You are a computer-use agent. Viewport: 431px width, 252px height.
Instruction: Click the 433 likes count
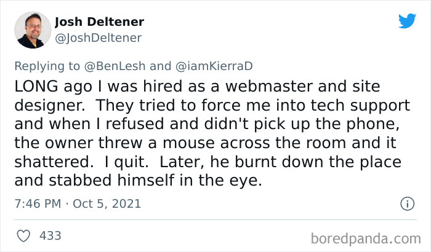pos(50,235)
